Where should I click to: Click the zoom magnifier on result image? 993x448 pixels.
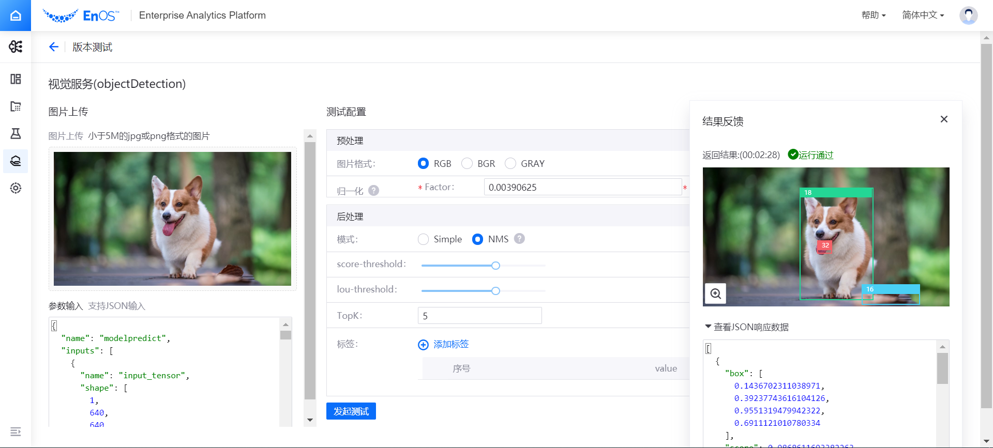[x=716, y=293]
